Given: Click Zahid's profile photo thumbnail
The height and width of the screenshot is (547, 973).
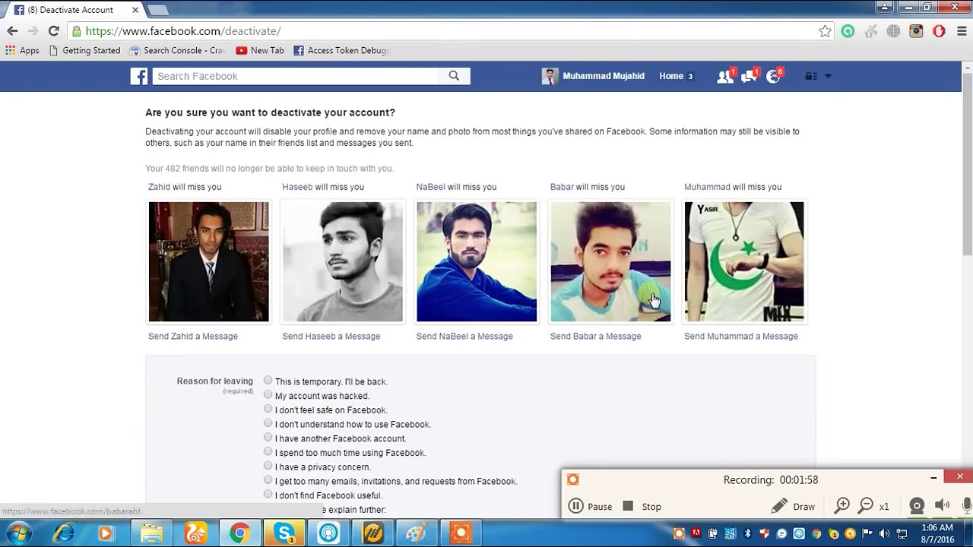Looking at the screenshot, I should pos(208,261).
